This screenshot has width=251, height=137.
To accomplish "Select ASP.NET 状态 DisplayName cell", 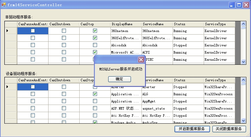I will 126,108.
